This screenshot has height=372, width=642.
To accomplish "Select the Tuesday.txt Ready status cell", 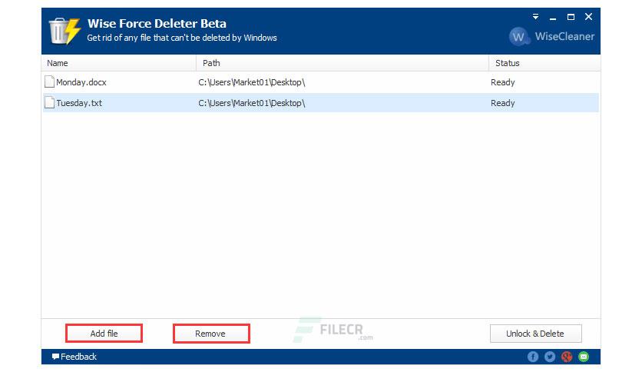I will point(503,103).
